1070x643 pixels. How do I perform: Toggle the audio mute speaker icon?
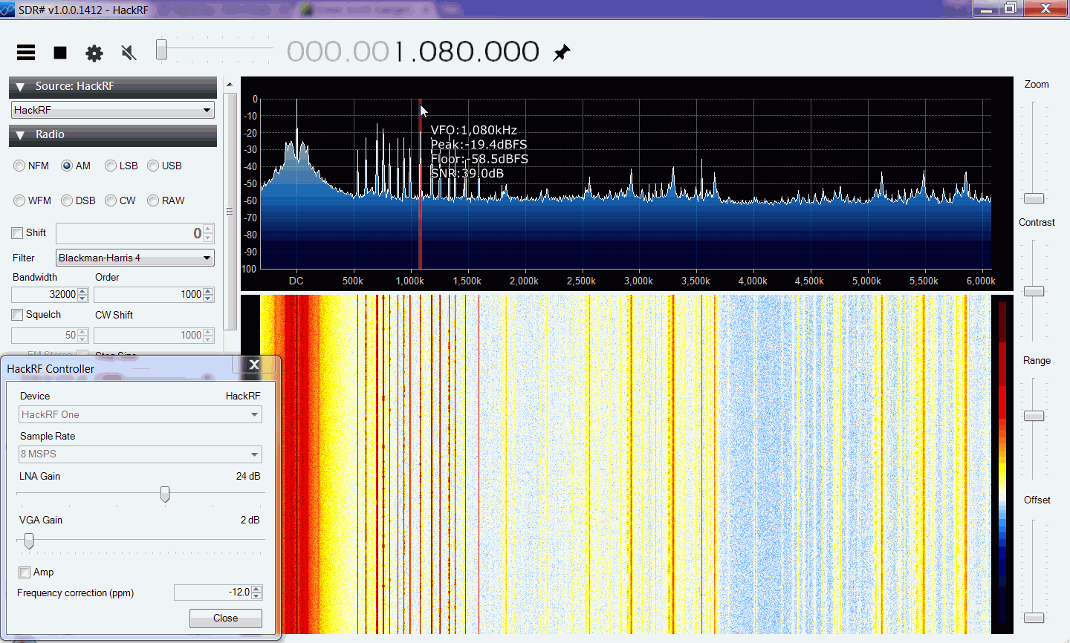129,53
